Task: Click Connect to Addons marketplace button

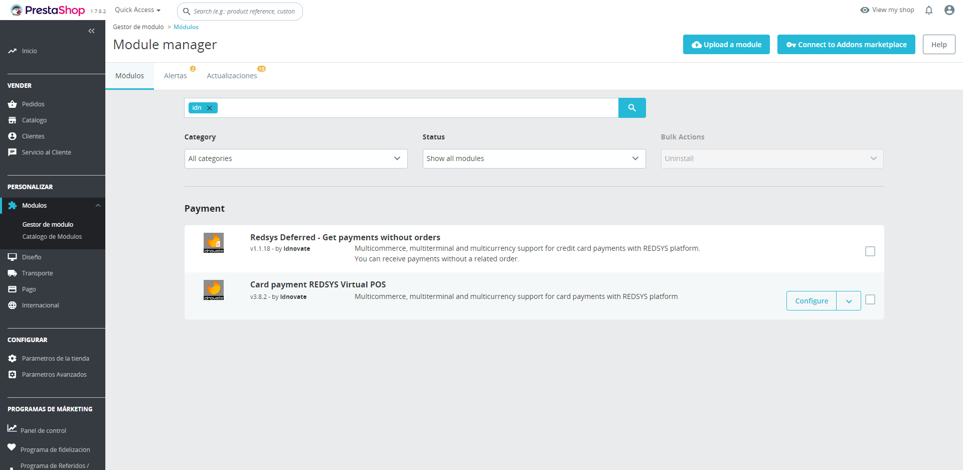Action: point(846,45)
